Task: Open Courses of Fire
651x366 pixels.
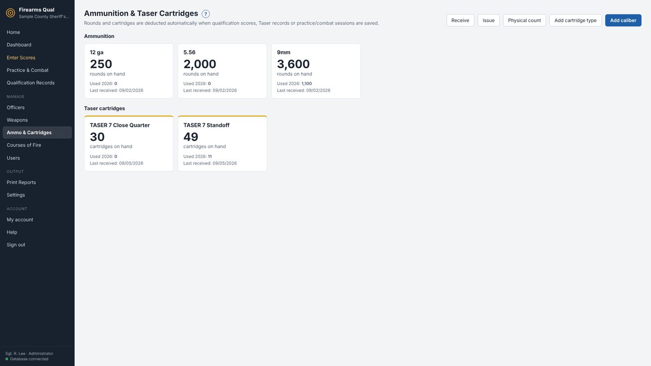Action: click(x=37, y=145)
